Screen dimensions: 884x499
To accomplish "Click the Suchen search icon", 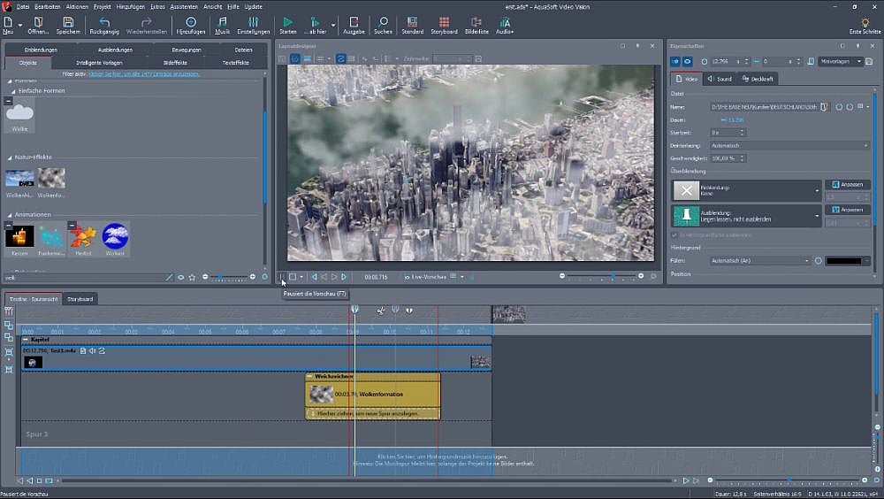I will [x=383, y=23].
